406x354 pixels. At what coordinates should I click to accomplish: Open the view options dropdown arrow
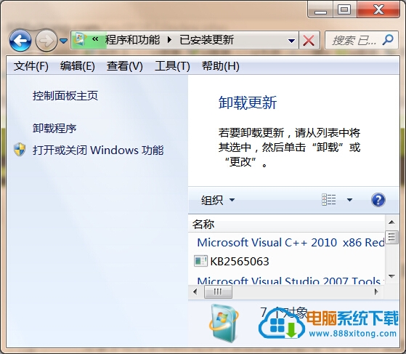349,200
